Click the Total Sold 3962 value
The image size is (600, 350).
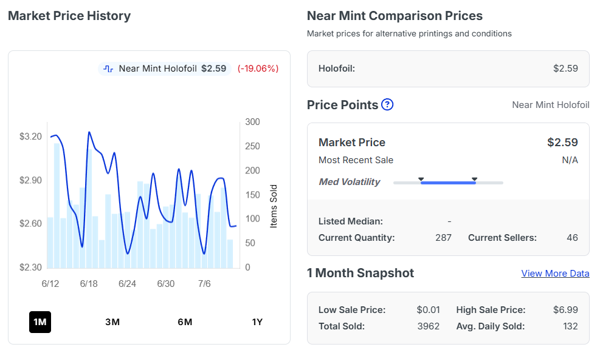(x=429, y=326)
